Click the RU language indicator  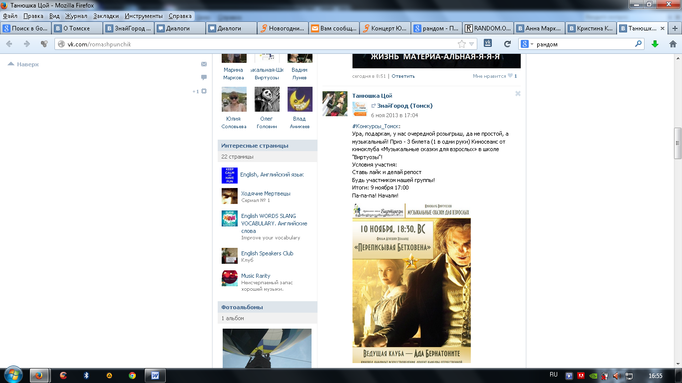click(x=553, y=375)
